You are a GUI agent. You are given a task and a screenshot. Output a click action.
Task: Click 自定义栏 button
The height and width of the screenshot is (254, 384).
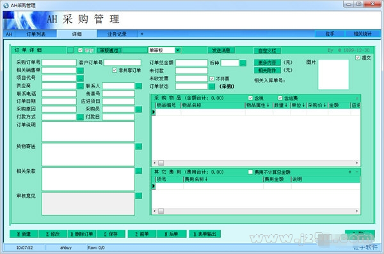[267, 50]
